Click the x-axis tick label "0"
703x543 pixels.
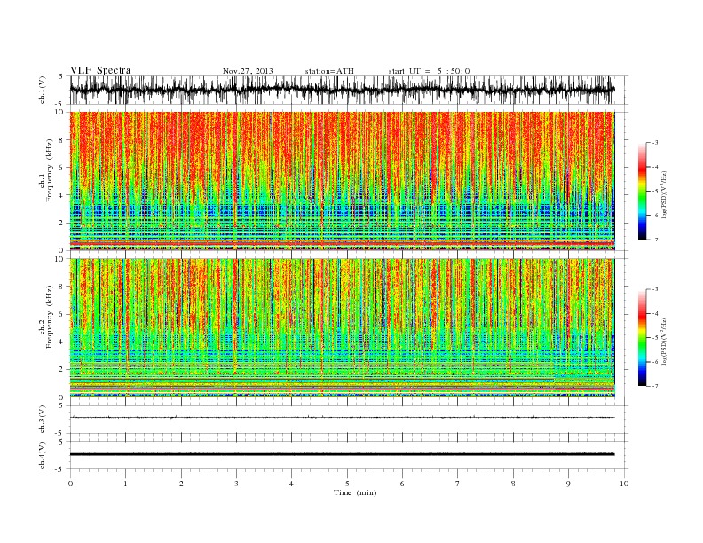coord(70,484)
